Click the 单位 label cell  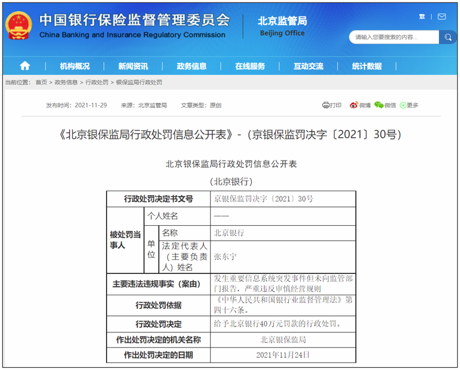151,249
